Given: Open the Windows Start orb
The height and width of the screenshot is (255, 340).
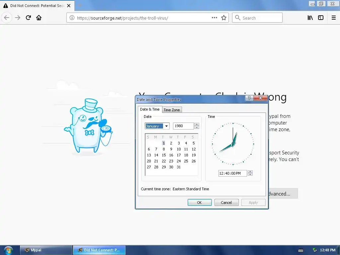Looking at the screenshot, I should coord(8,250).
